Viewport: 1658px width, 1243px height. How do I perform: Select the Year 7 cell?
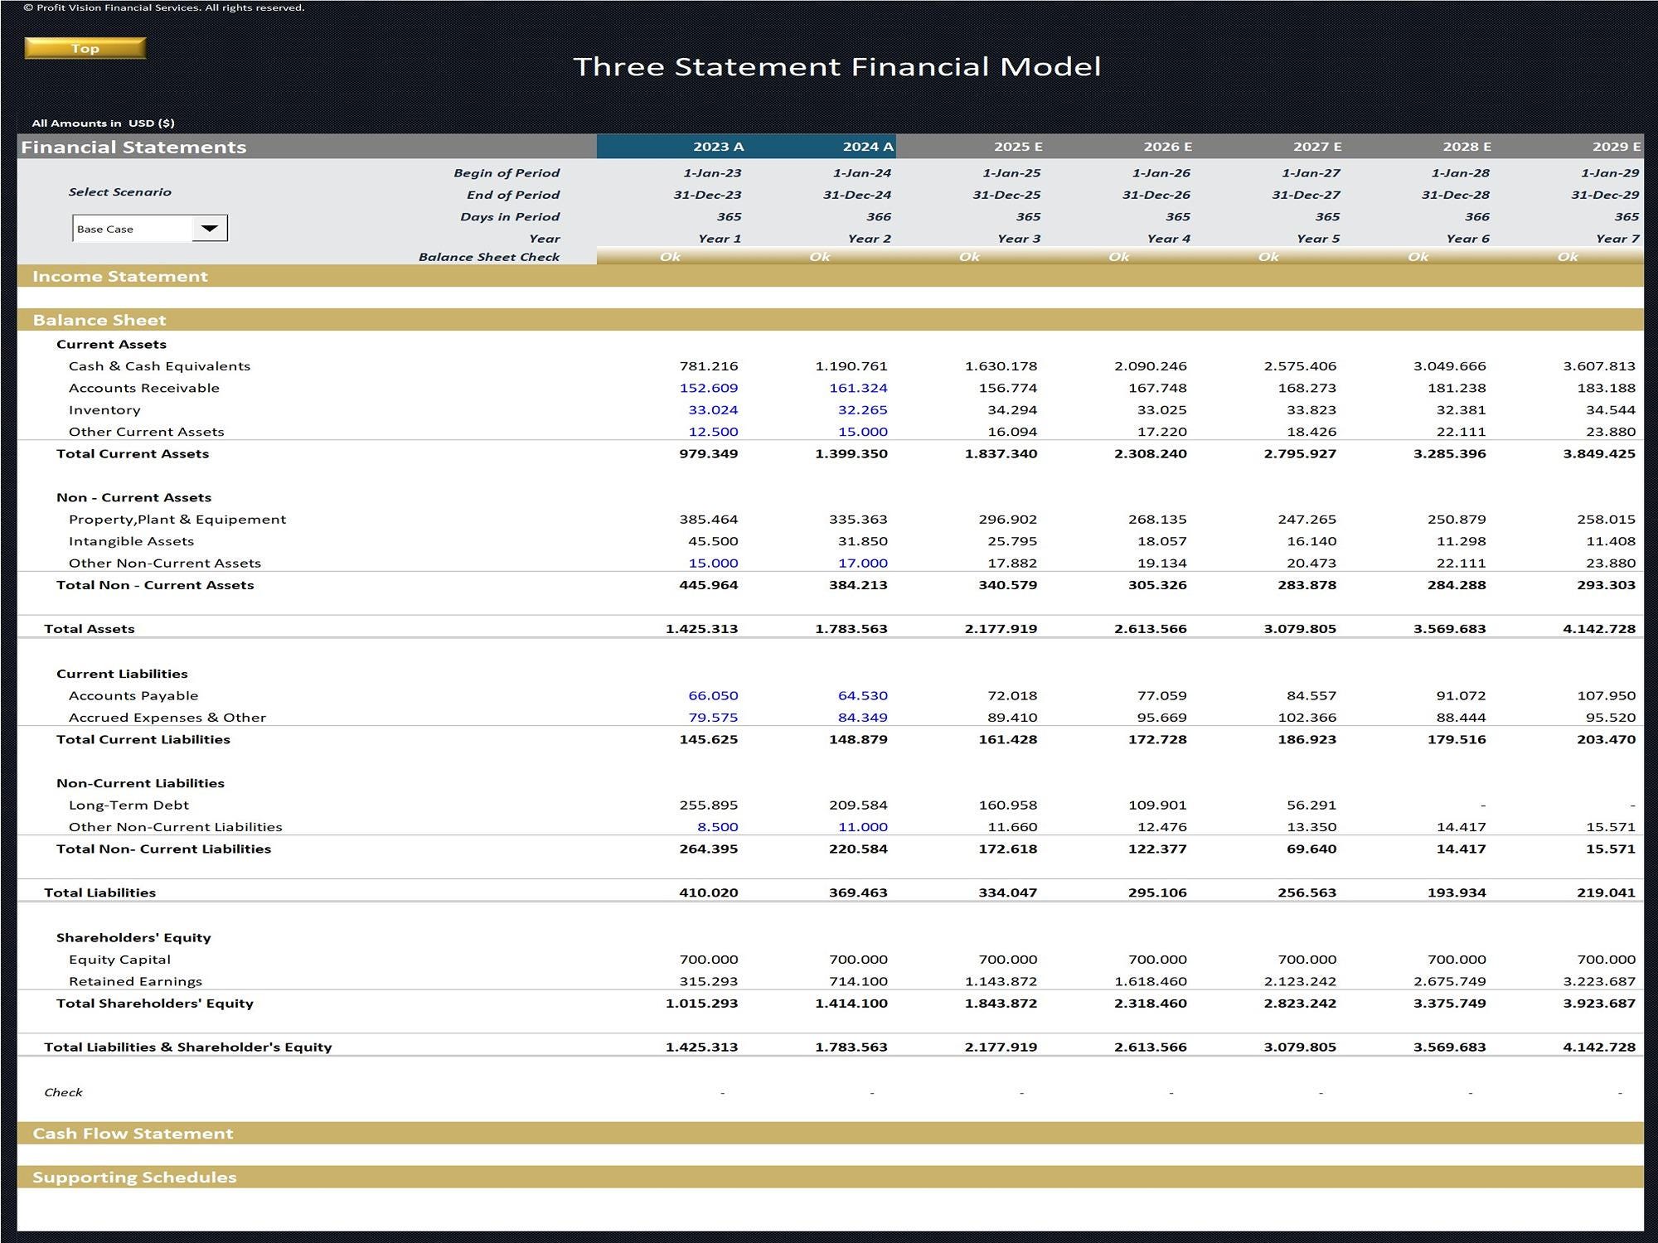tap(1617, 239)
